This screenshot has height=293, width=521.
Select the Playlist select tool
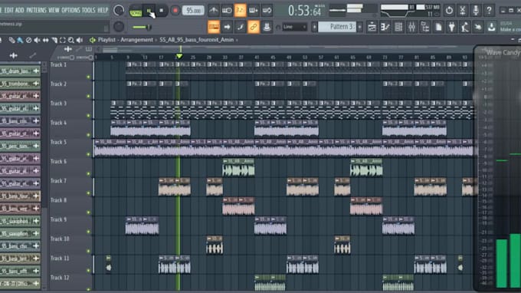pyautogui.click(x=63, y=40)
